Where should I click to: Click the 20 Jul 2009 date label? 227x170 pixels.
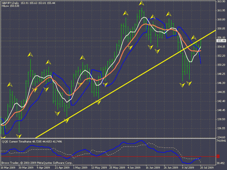[x=207, y=167]
